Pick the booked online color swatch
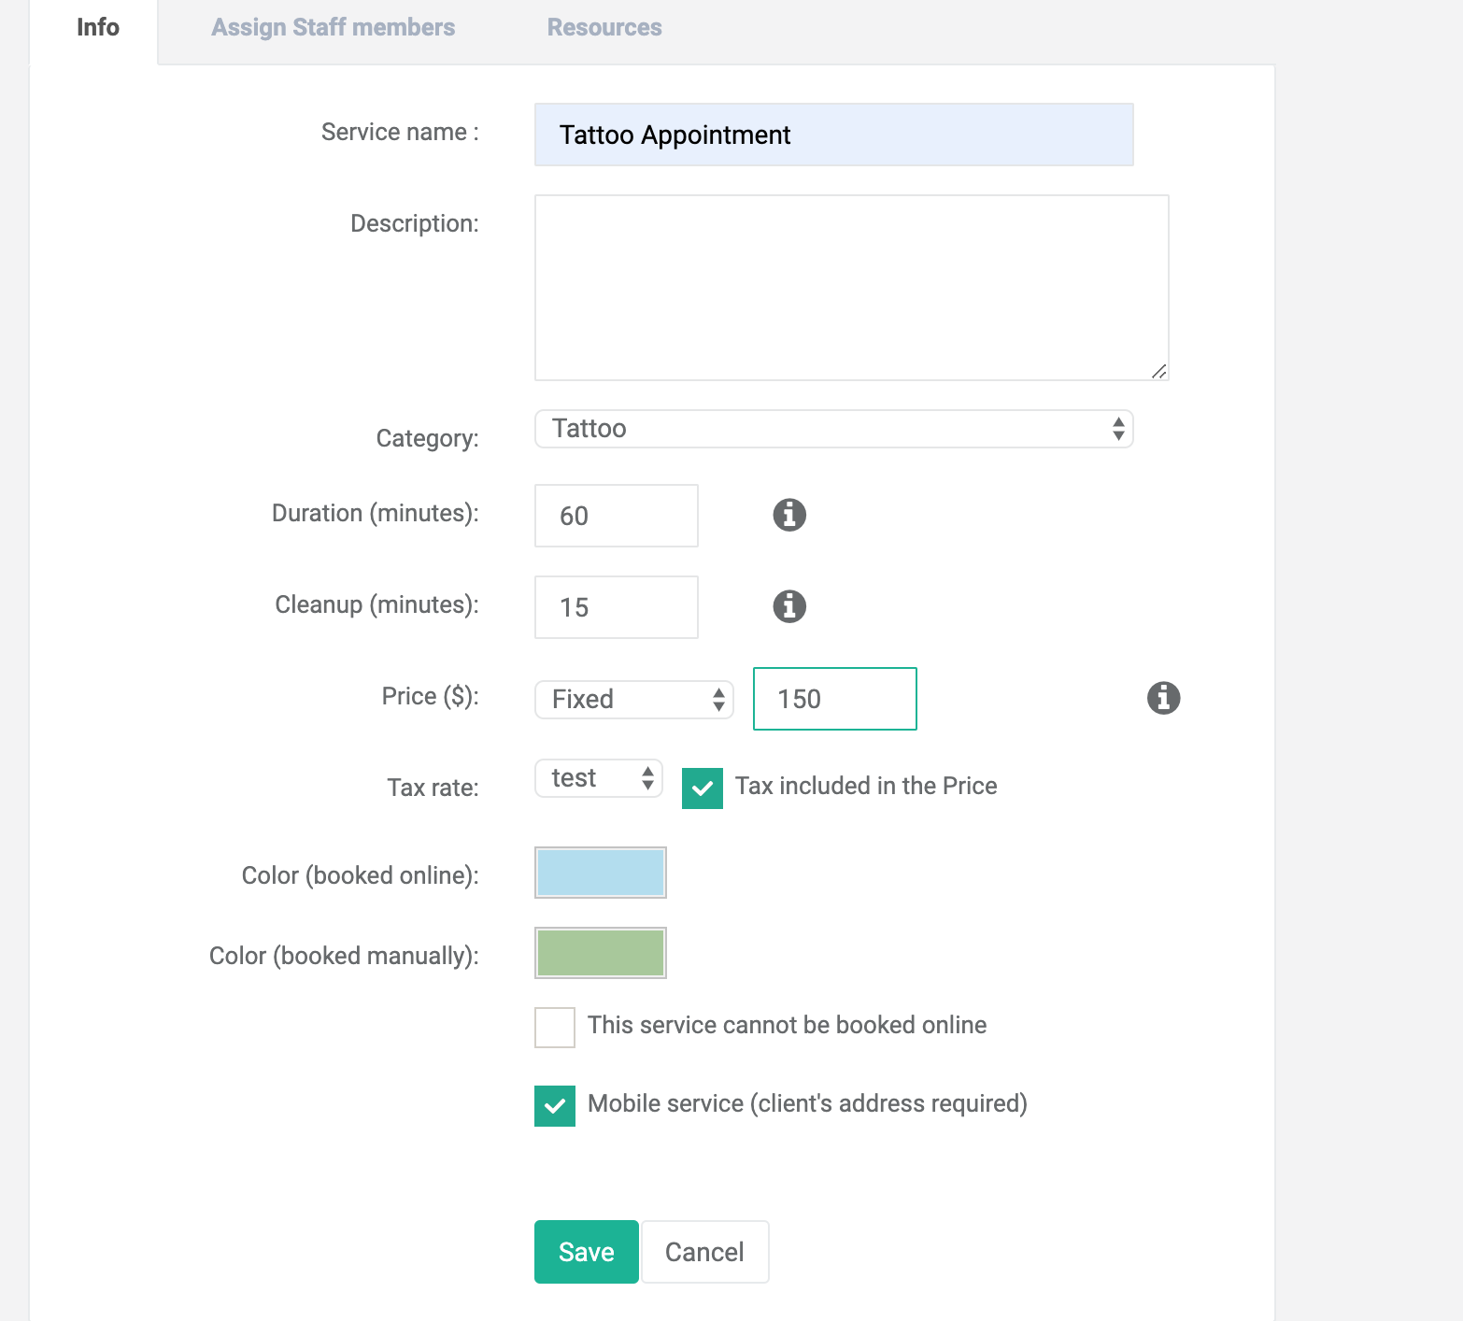 [601, 873]
